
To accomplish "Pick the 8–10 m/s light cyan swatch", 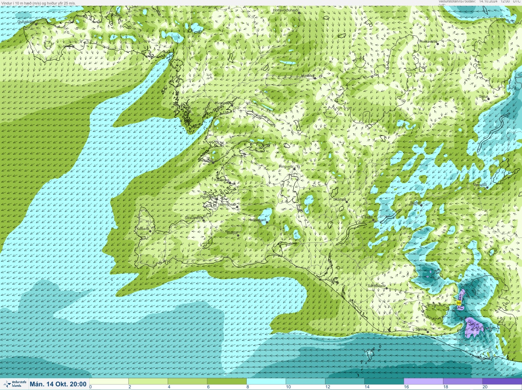I will [x=266, y=381].
